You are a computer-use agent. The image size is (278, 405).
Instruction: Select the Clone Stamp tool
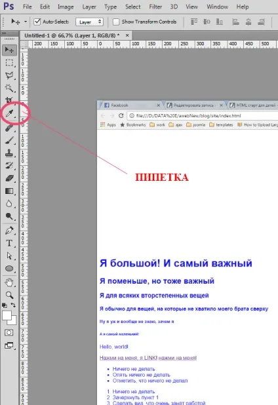point(9,153)
